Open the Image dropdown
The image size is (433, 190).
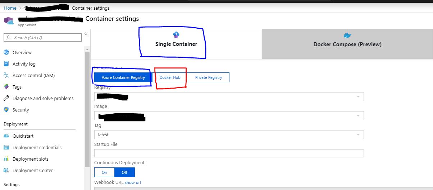229,115
